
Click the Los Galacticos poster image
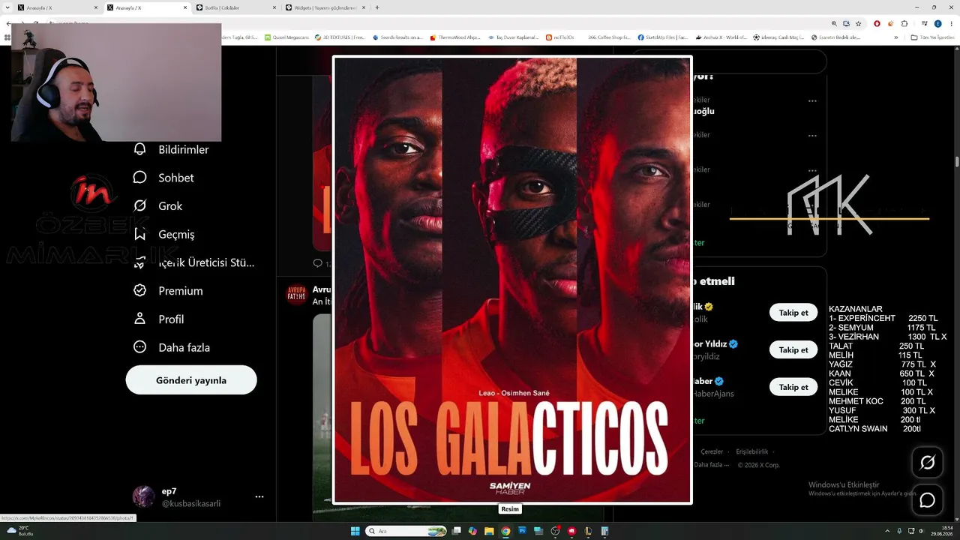point(512,280)
